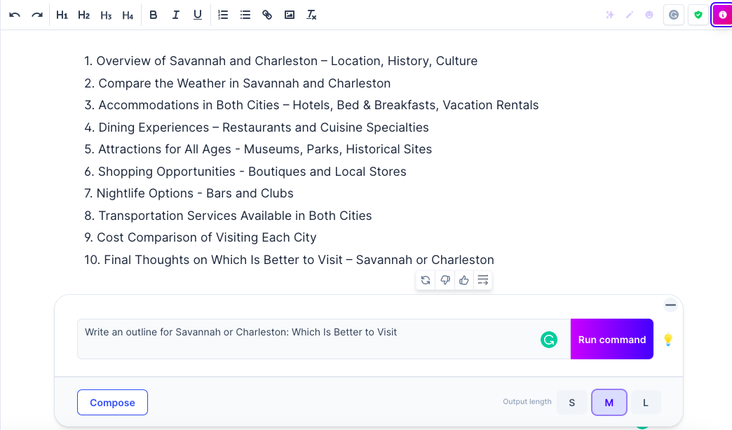The image size is (732, 430).
Task: Click outline item 'Overview of Savannah and Charleston'
Action: 280,61
